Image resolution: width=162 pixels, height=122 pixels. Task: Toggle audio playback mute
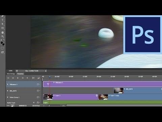[x=27, y=78]
